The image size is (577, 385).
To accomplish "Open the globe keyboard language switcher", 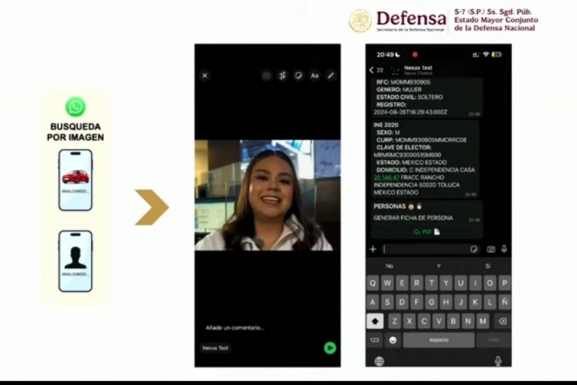I will [x=379, y=360].
